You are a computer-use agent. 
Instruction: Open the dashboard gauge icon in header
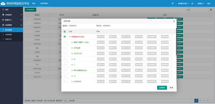coord(173,3)
